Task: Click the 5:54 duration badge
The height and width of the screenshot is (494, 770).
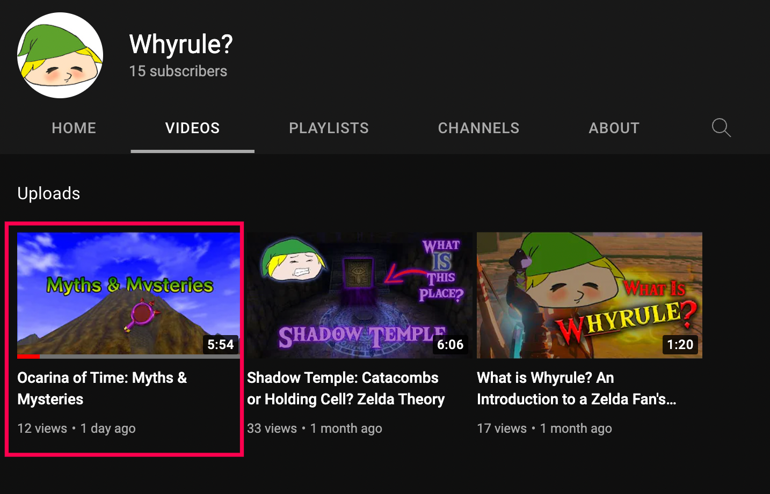Action: coord(221,344)
